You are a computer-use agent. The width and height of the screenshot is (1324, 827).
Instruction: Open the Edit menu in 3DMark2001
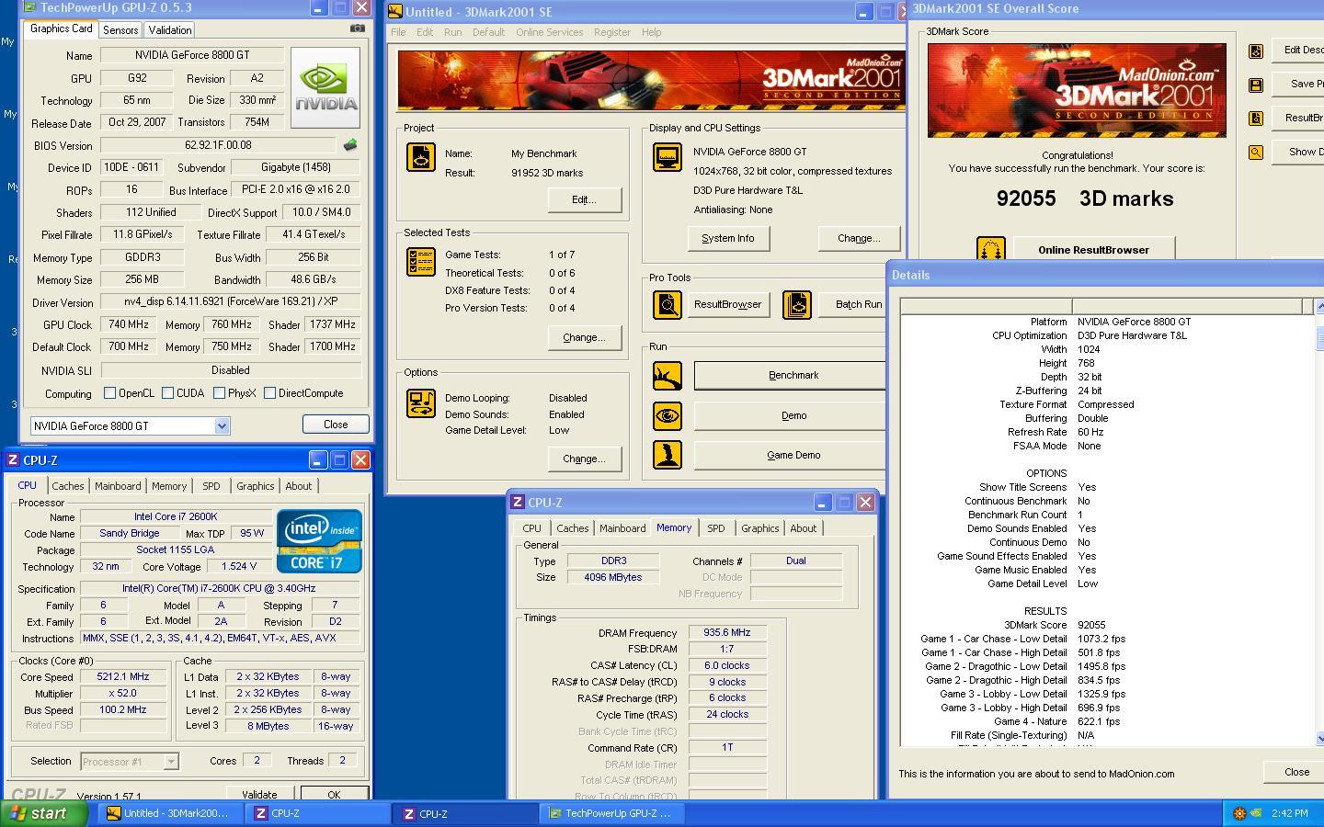coord(425,32)
